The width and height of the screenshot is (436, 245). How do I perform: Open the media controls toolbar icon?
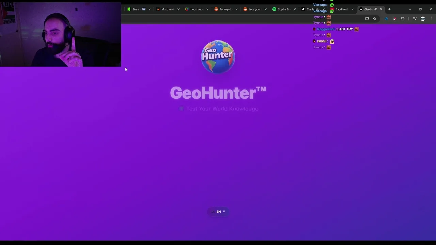(415, 19)
